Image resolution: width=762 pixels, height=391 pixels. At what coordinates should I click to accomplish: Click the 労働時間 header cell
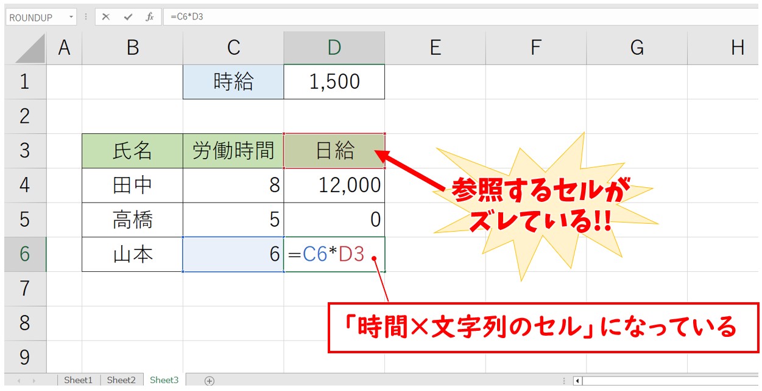click(x=233, y=151)
